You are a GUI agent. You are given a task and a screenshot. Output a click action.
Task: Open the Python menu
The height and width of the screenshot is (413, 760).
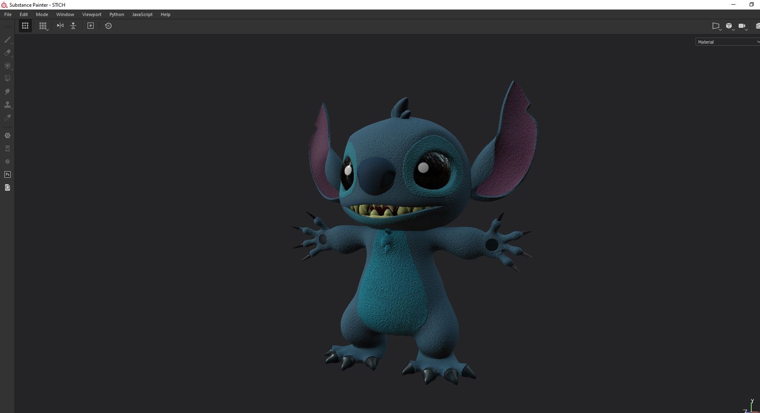pyautogui.click(x=117, y=14)
